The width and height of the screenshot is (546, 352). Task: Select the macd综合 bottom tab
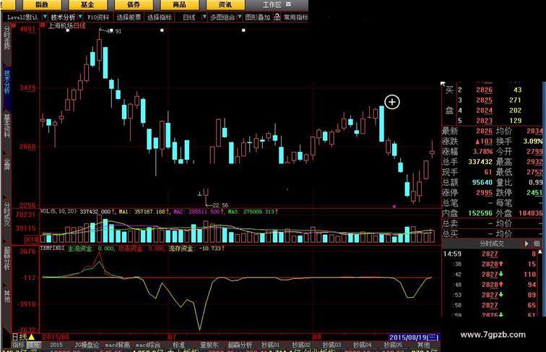pyautogui.click(x=148, y=345)
